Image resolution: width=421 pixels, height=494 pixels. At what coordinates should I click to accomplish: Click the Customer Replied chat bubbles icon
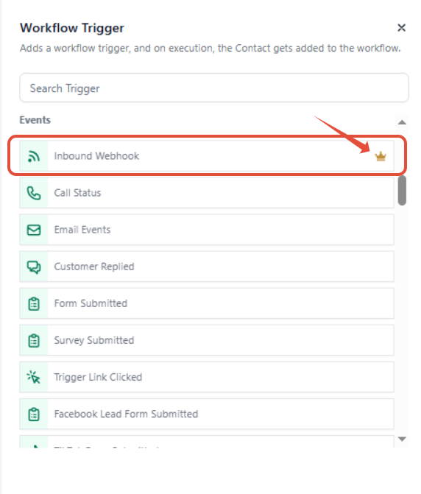click(x=34, y=267)
